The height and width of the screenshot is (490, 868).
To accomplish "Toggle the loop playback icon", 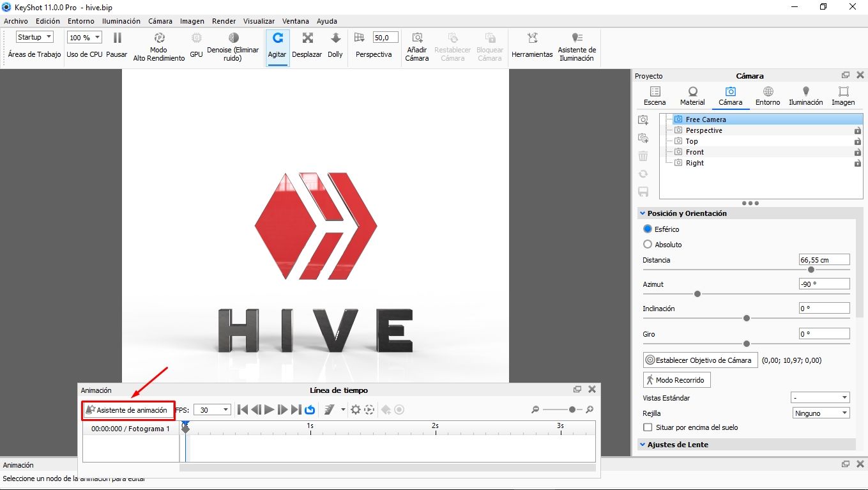I will (310, 410).
